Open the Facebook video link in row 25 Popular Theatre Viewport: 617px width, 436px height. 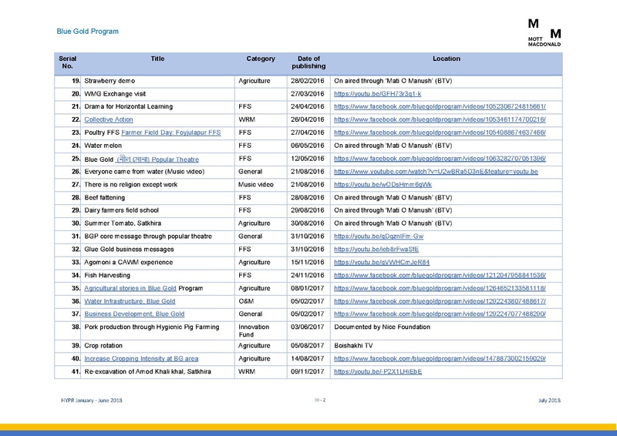440,159
